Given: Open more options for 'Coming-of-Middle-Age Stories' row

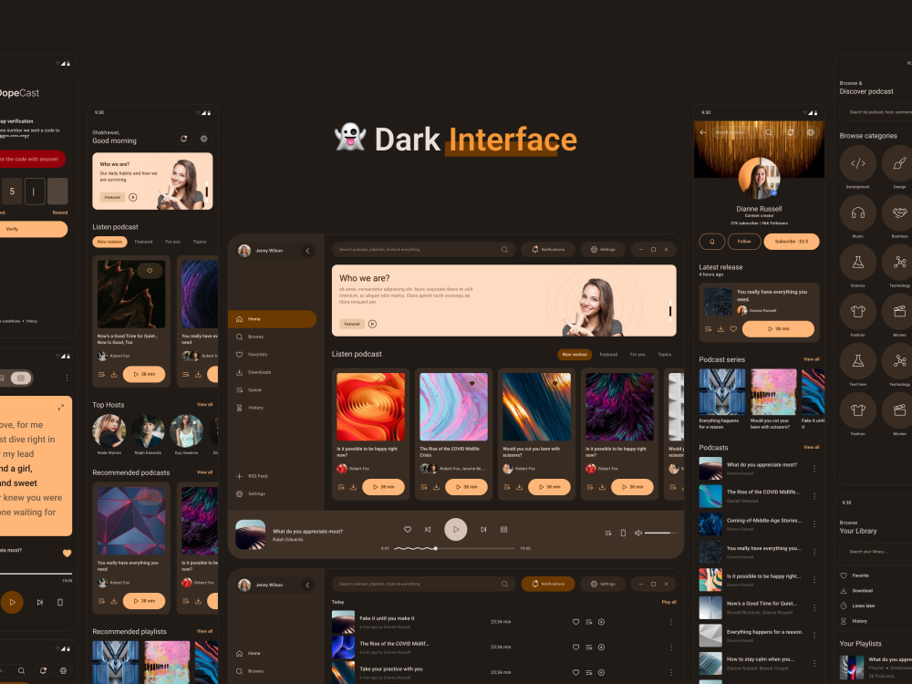Looking at the screenshot, I should click(x=814, y=524).
